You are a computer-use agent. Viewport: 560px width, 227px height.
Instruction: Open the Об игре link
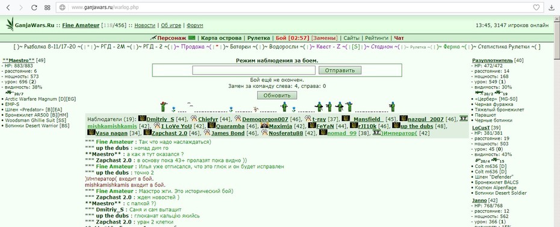171,25
